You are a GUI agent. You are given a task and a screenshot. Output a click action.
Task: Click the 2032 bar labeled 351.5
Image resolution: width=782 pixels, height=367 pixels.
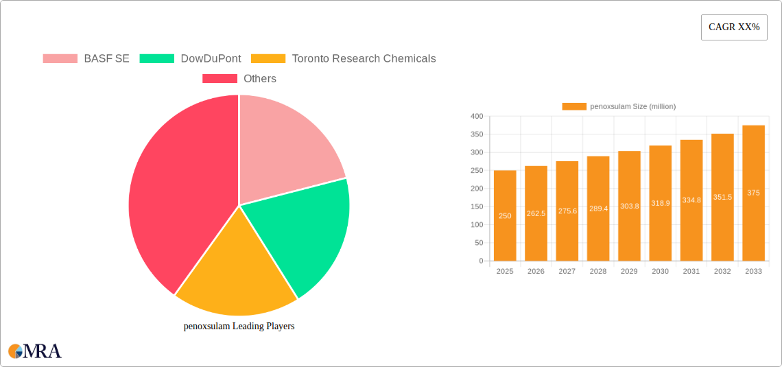click(x=722, y=198)
